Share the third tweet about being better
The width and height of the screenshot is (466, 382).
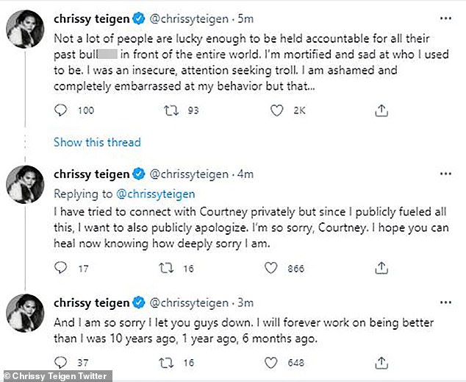[381, 362]
